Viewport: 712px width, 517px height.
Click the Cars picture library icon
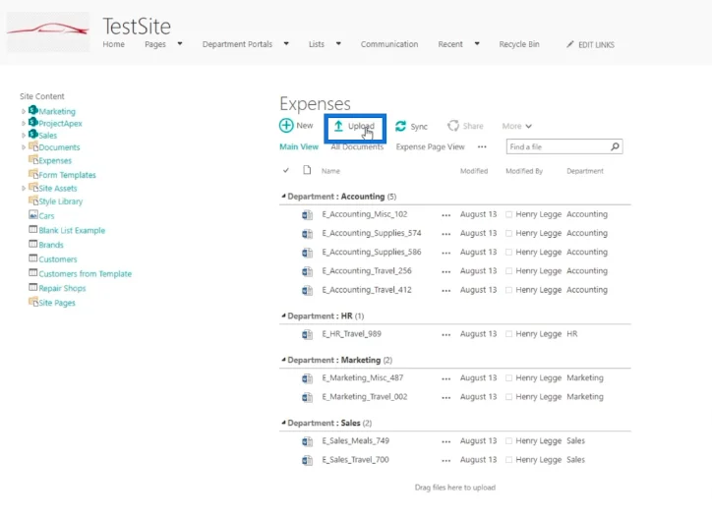click(33, 214)
